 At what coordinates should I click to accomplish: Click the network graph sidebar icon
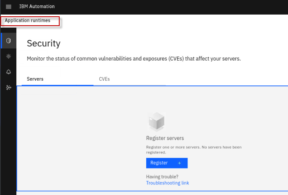click(9, 87)
